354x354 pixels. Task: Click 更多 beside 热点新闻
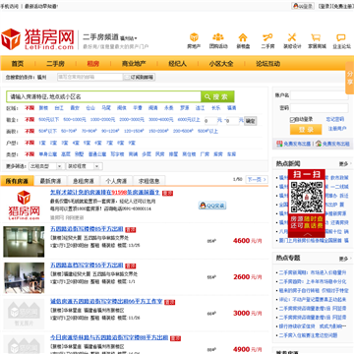coord(344,164)
